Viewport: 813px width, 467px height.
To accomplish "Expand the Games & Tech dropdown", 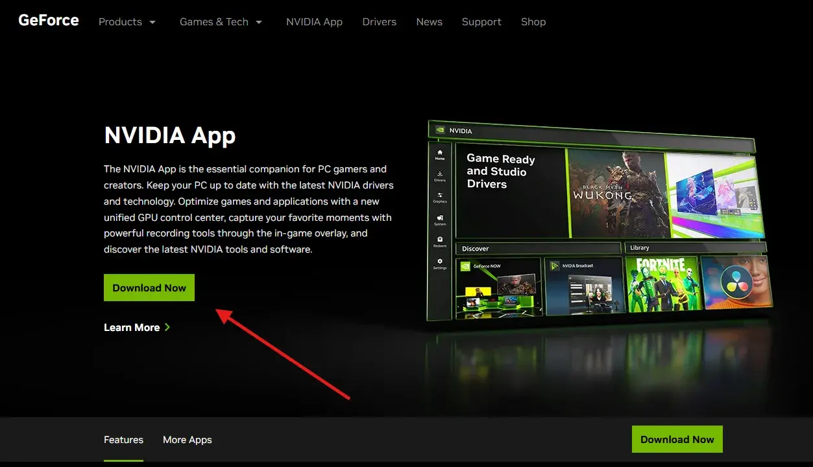I will click(x=221, y=22).
